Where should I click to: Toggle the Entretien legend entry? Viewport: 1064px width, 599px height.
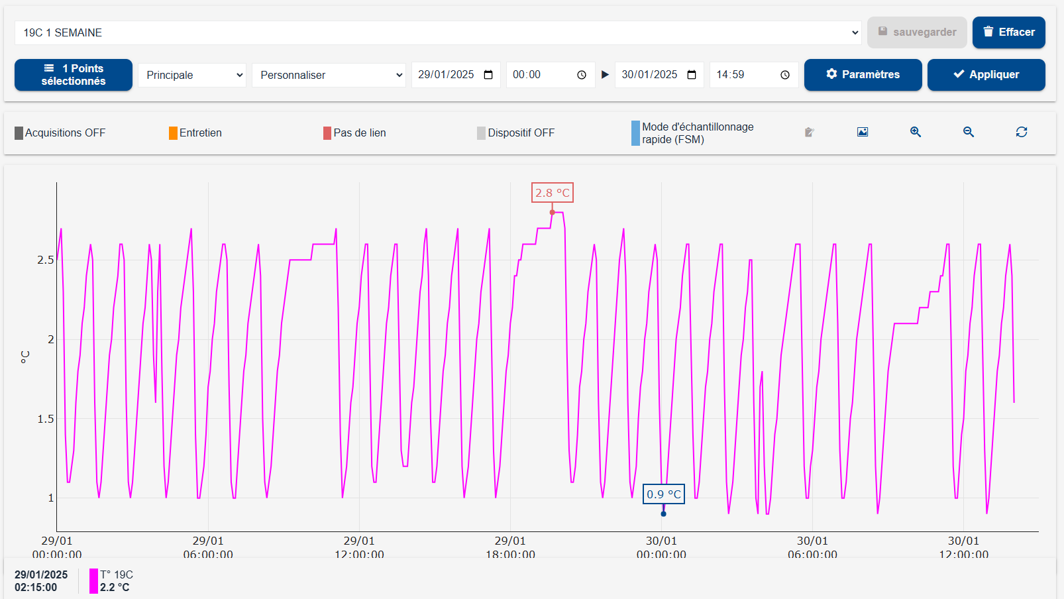click(195, 133)
